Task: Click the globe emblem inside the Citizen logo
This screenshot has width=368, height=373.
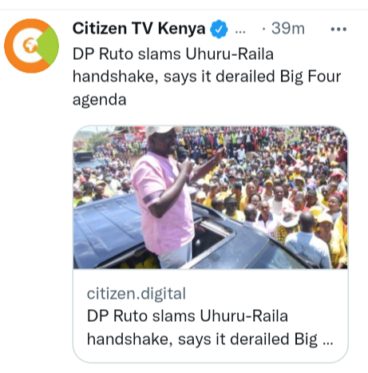Action: (30, 46)
